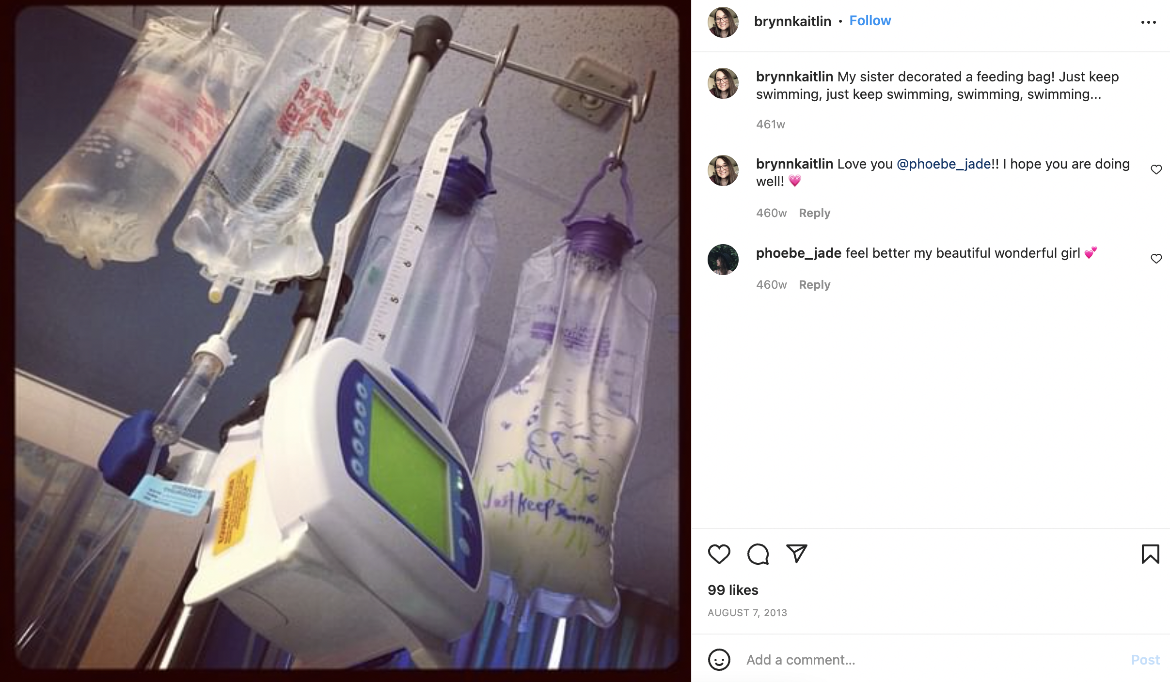
Task: Reply to brynnkaitlin's Love you comment
Action: [814, 213]
